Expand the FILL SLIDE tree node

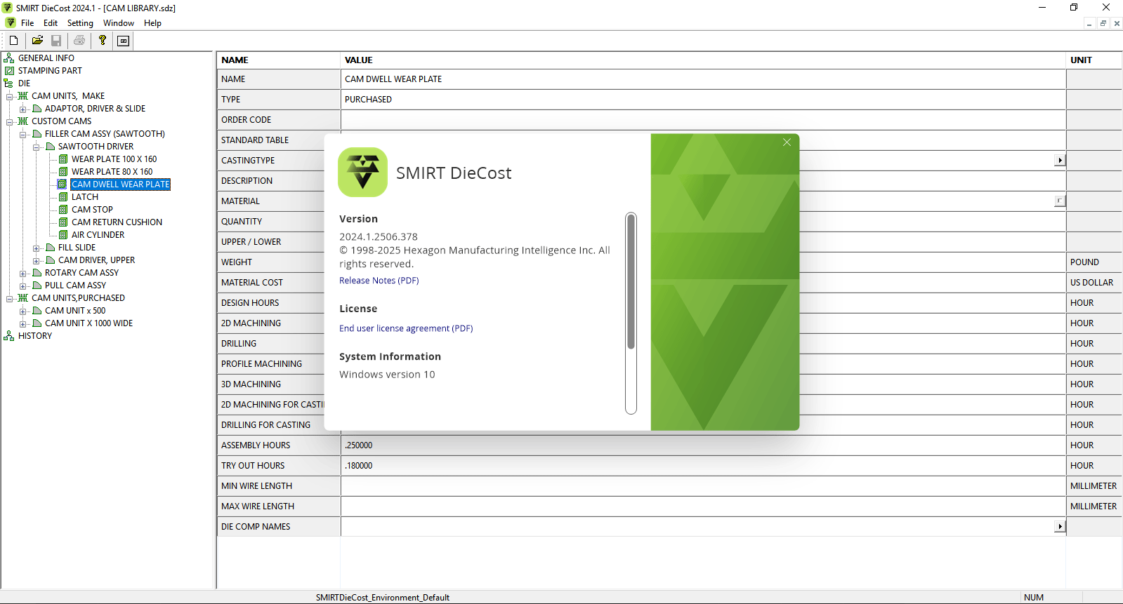(37, 248)
